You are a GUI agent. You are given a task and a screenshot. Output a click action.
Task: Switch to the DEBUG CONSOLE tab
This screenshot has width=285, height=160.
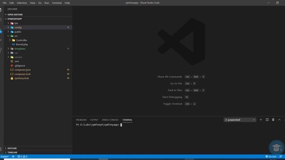pyautogui.click(x=110, y=120)
